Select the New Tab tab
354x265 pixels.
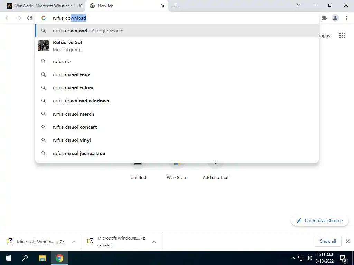pos(127,6)
